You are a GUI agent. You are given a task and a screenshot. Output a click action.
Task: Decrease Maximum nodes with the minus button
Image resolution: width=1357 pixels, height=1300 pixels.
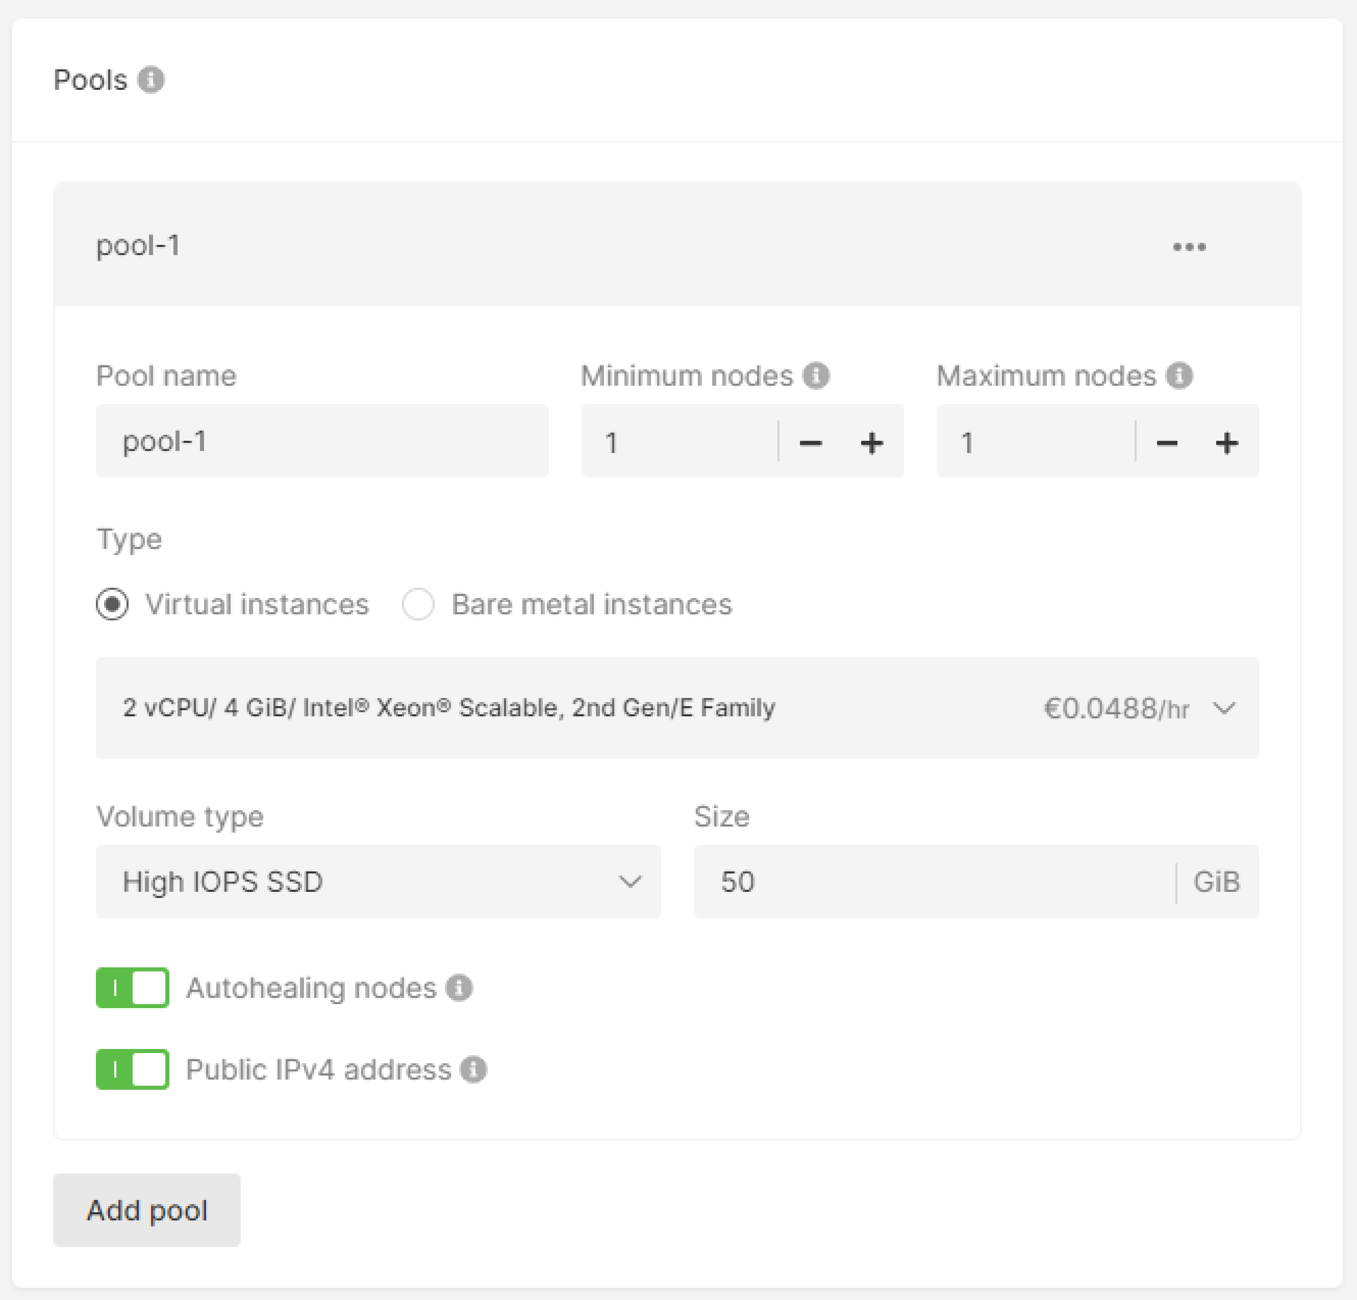(x=1167, y=442)
